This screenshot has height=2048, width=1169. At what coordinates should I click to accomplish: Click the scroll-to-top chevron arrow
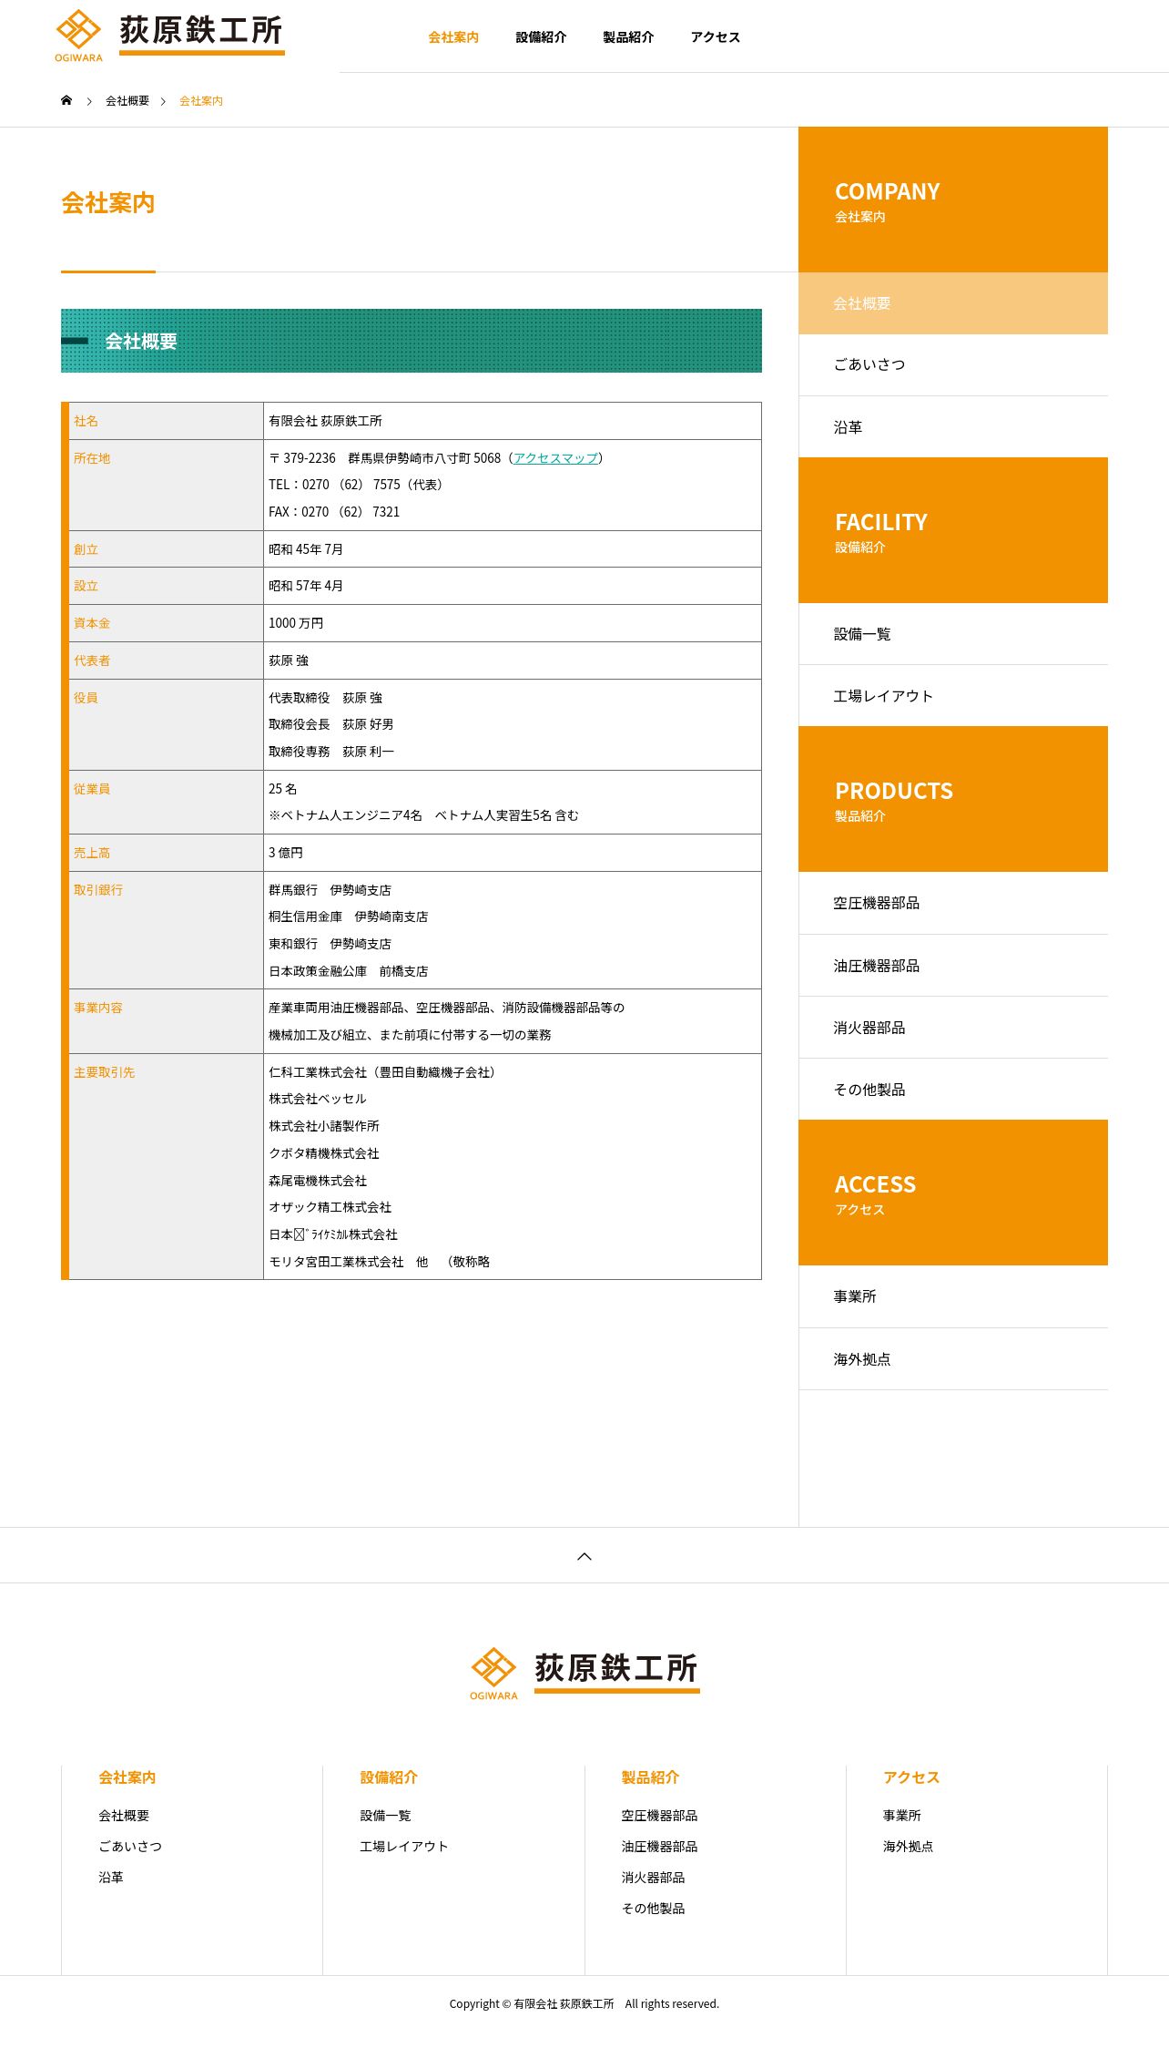pos(584,1556)
